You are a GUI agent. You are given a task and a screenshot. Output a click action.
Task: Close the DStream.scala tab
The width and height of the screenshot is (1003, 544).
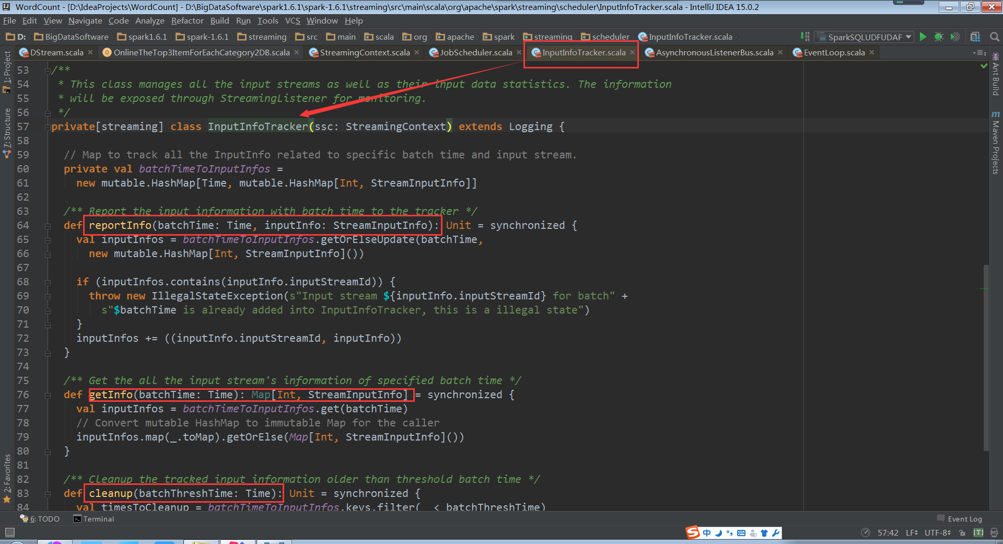pyautogui.click(x=90, y=53)
